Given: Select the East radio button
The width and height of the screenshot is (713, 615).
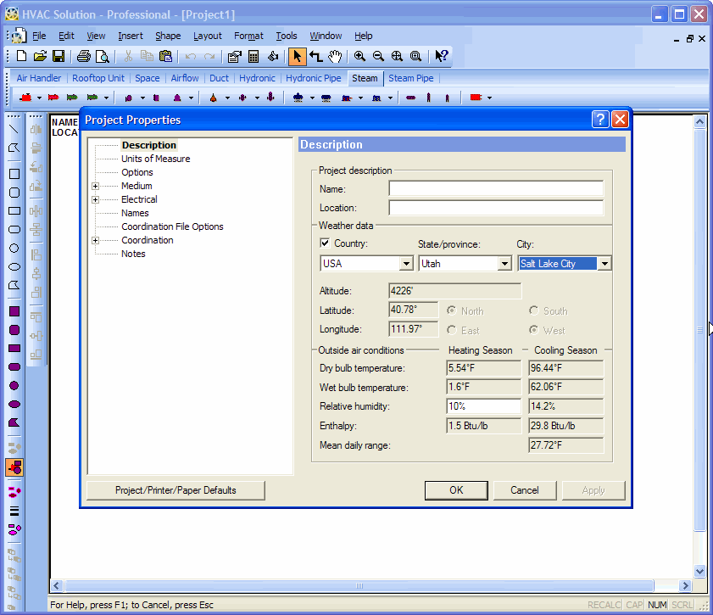Looking at the screenshot, I should coord(452,330).
